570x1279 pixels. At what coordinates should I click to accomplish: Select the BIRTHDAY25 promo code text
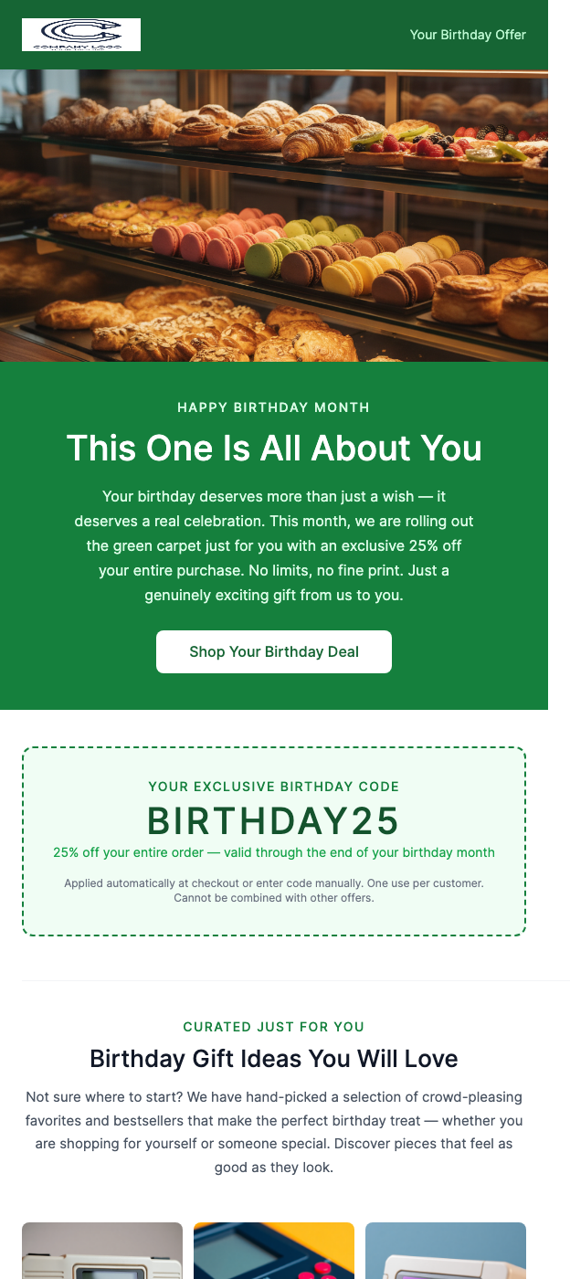(x=273, y=820)
